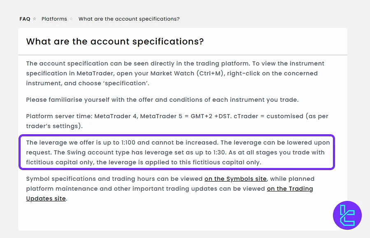Click the highlighted leverage paragraph box
The width and height of the screenshot is (370, 238).
click(x=177, y=152)
